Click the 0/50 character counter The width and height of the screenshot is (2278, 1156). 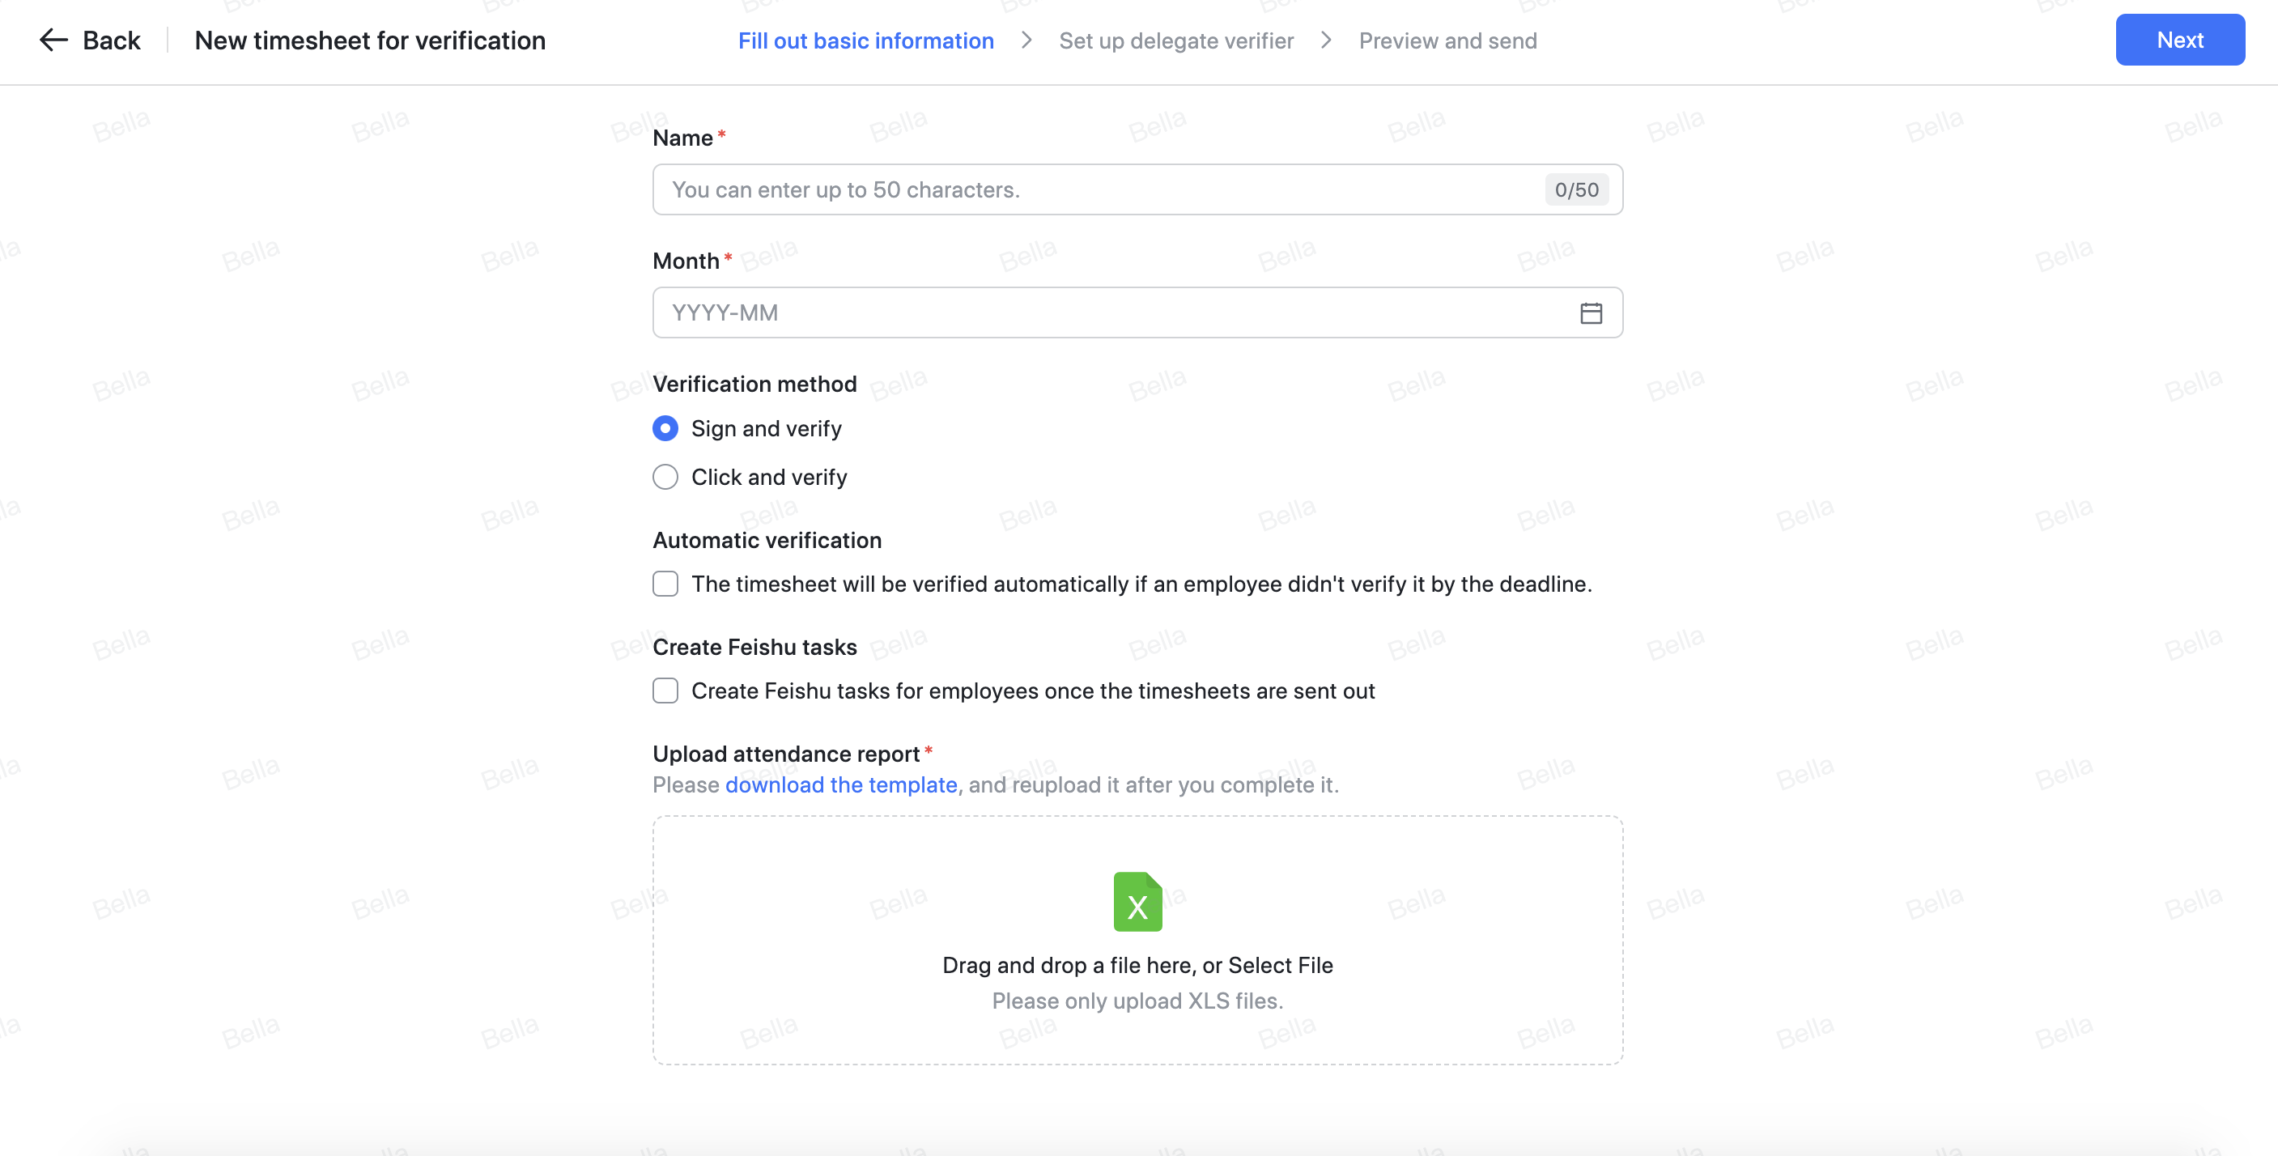pyautogui.click(x=1576, y=189)
